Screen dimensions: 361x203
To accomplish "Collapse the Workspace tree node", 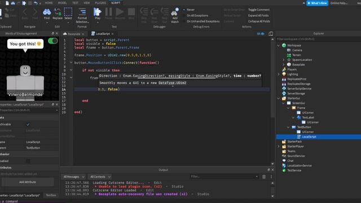I will click(278, 45).
